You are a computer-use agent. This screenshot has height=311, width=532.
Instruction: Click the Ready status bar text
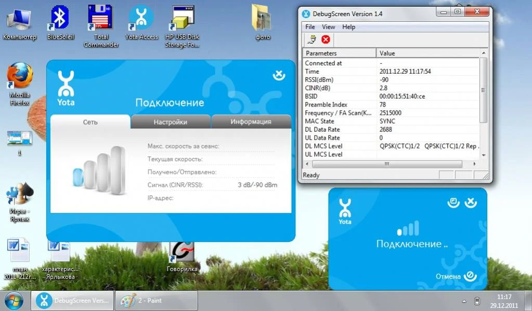coord(311,175)
